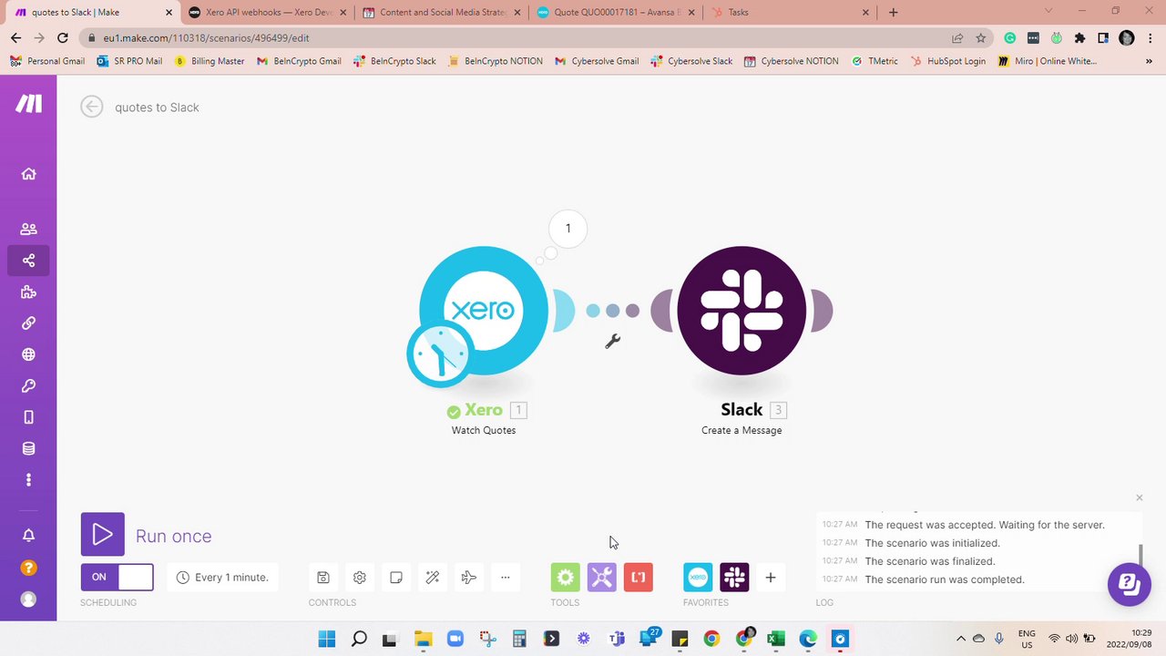Open scenario settings gear in Controls
Image resolution: width=1166 pixels, height=656 pixels.
(x=360, y=577)
